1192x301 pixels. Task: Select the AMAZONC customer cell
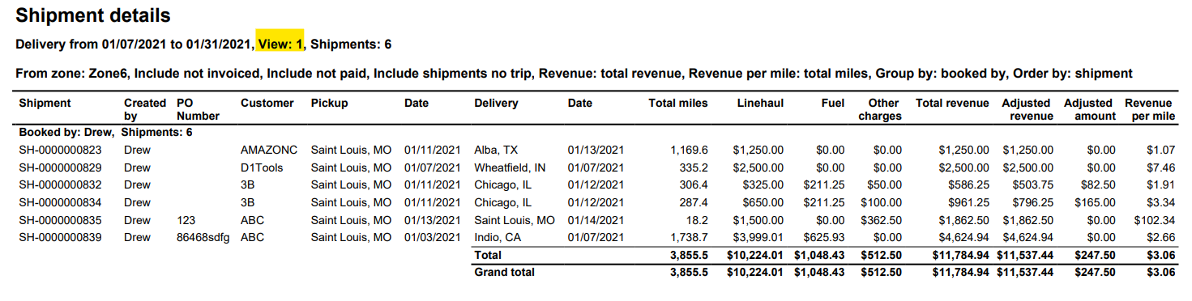269,150
